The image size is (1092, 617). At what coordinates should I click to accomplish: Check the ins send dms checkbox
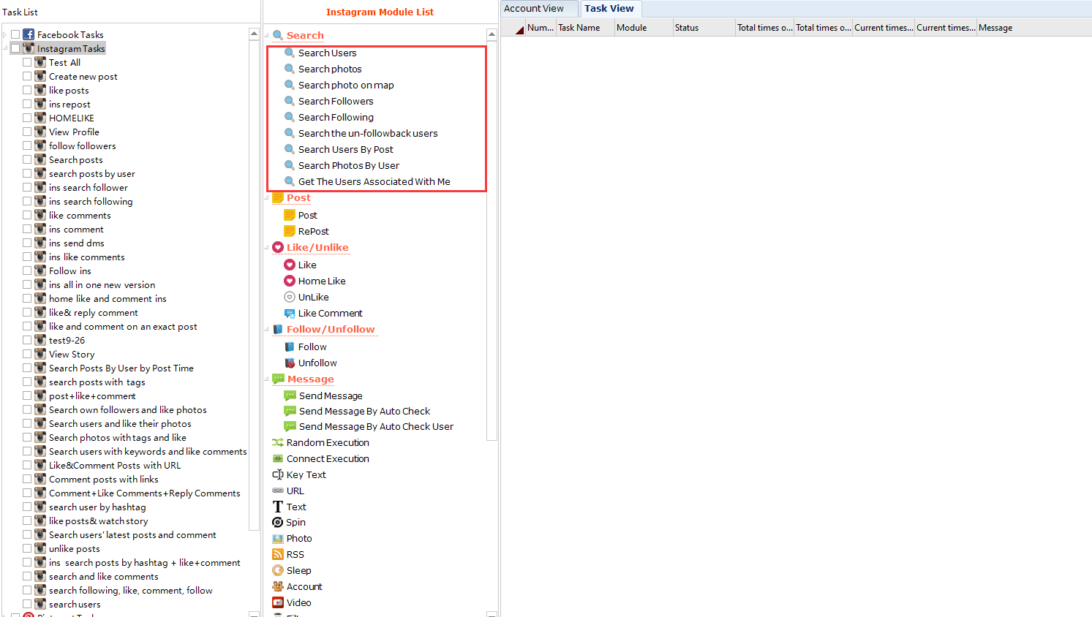(27, 243)
